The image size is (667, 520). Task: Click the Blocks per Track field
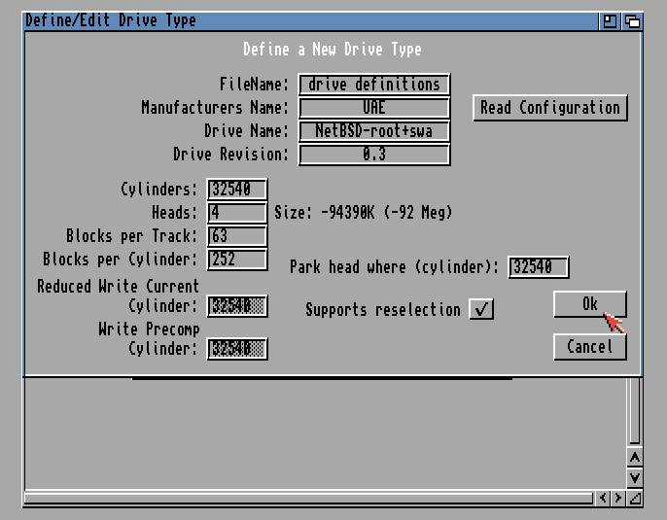[x=237, y=236]
